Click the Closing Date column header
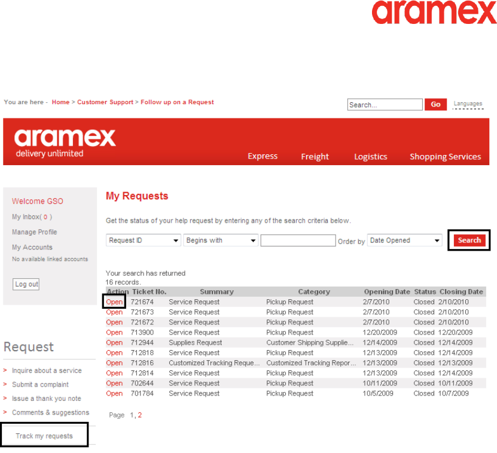 click(x=461, y=292)
